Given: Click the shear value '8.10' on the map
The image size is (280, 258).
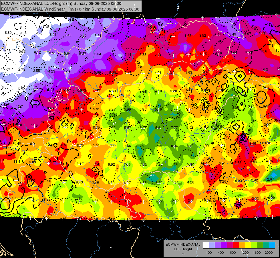Looking at the screenshot, I should point(80,164).
